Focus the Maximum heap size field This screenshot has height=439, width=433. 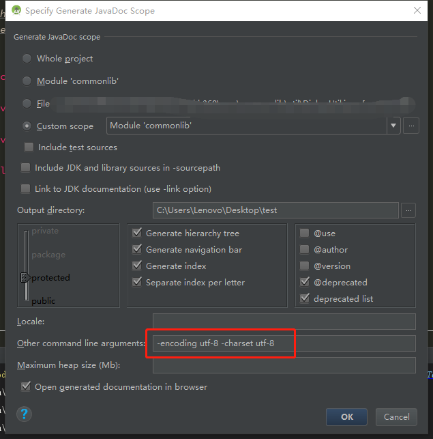coord(284,365)
